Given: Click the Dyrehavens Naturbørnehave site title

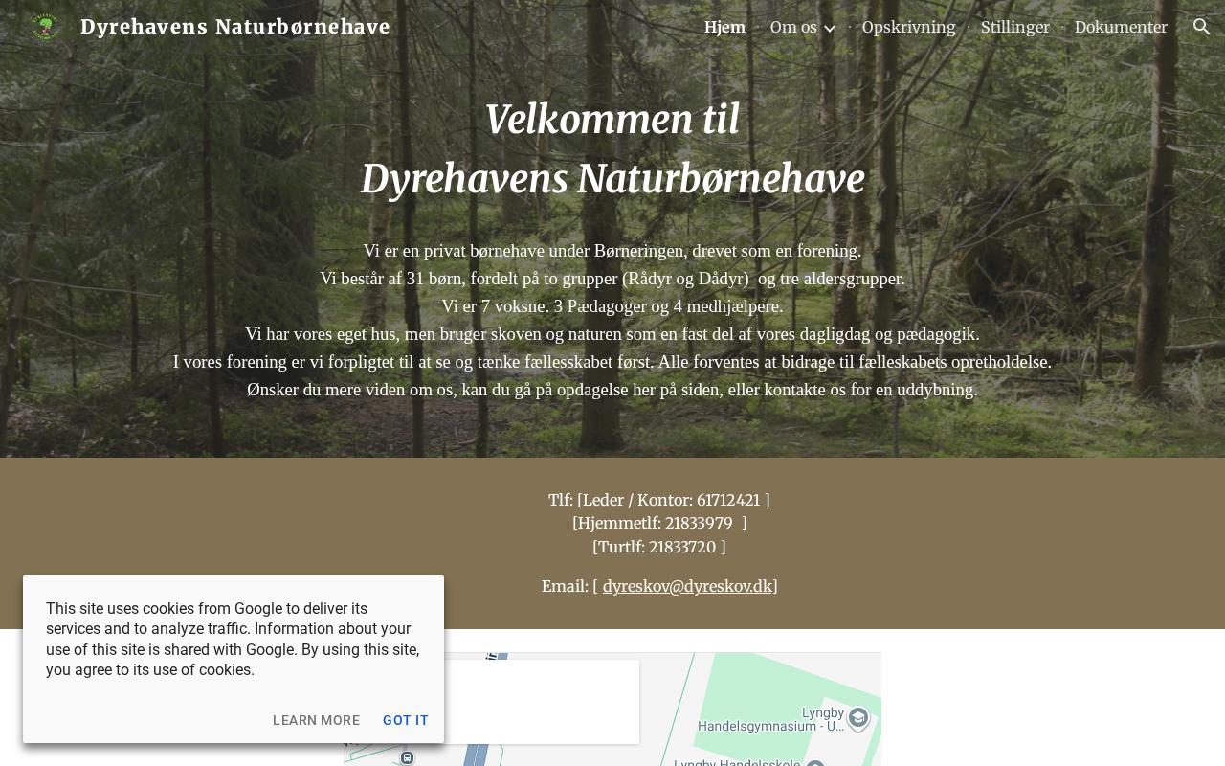Looking at the screenshot, I should 235,27.
